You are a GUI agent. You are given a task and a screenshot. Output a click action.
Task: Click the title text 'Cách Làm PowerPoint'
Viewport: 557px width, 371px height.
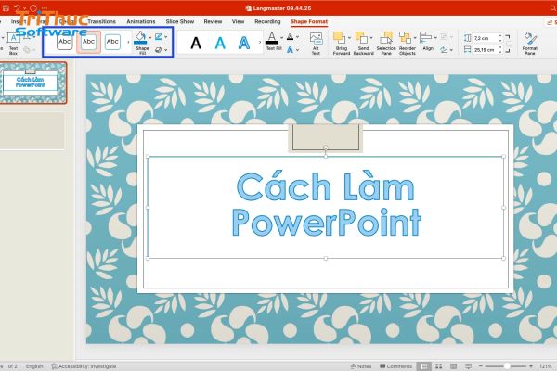[326, 205]
